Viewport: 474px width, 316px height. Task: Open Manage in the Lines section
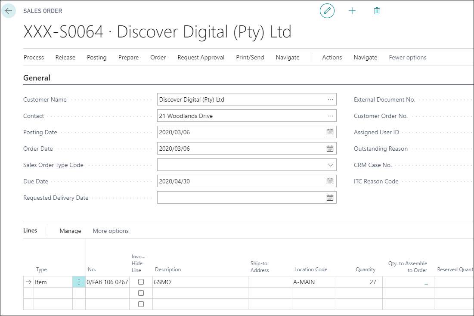(71, 231)
